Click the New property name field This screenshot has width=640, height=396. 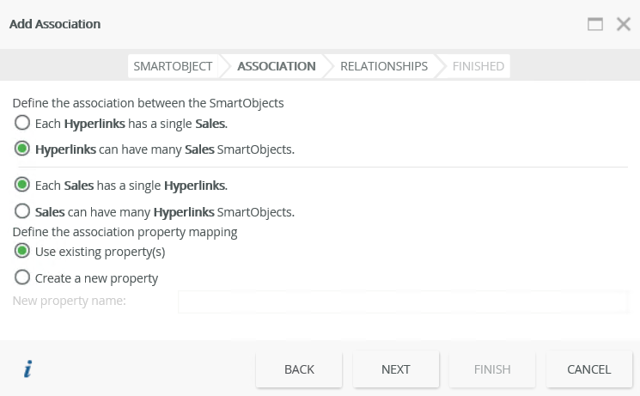(x=403, y=302)
